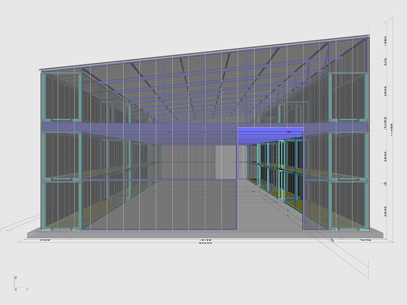This screenshot has width=407, height=305.
Task: Select the 1985 height dimension label
Action: click(385, 41)
